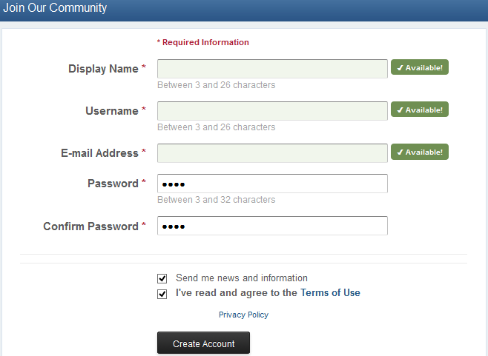Image resolution: width=488 pixels, height=356 pixels.
Task: Click the Display Name label
Action: pyautogui.click(x=103, y=69)
